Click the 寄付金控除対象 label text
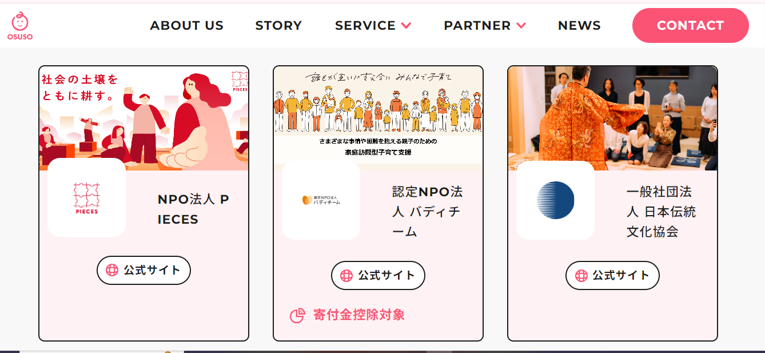 coord(359,315)
